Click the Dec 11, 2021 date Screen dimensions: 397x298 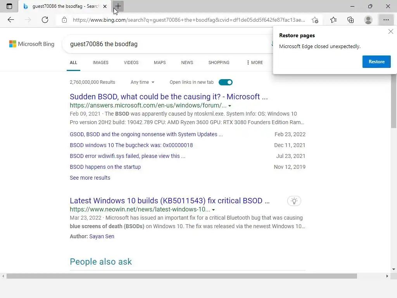pyautogui.click(x=290, y=145)
